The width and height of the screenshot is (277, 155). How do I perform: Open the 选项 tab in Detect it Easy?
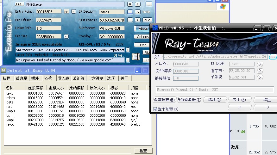111,78
